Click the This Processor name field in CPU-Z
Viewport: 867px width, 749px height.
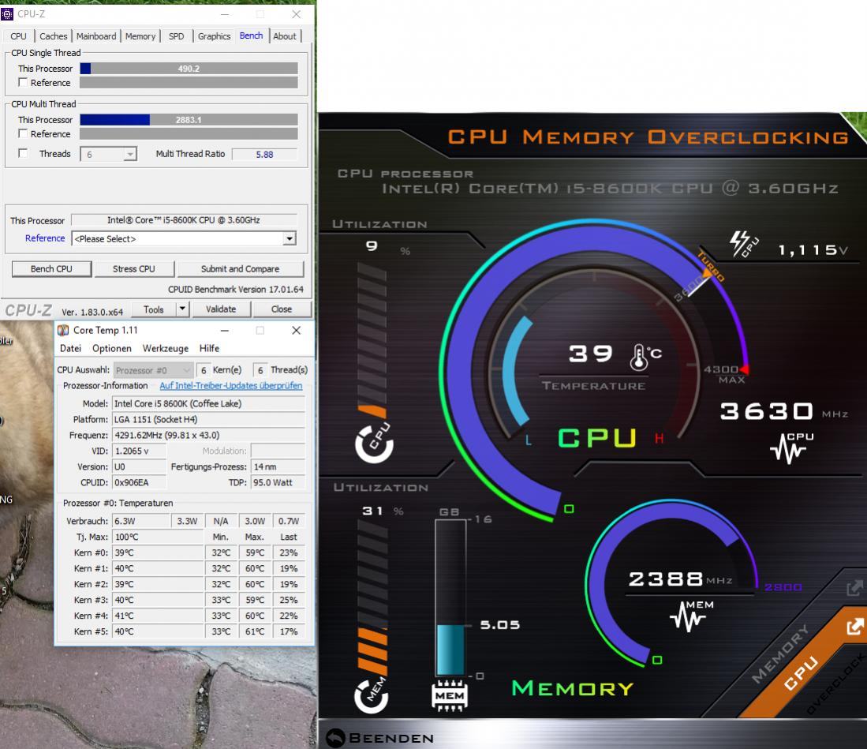click(184, 220)
